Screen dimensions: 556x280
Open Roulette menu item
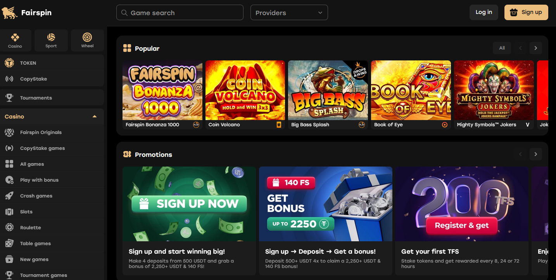tap(52, 228)
